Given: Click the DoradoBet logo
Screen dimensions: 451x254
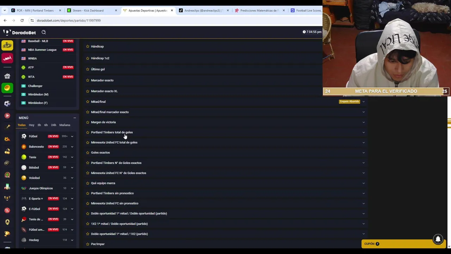Looking at the screenshot, I should (x=20, y=32).
